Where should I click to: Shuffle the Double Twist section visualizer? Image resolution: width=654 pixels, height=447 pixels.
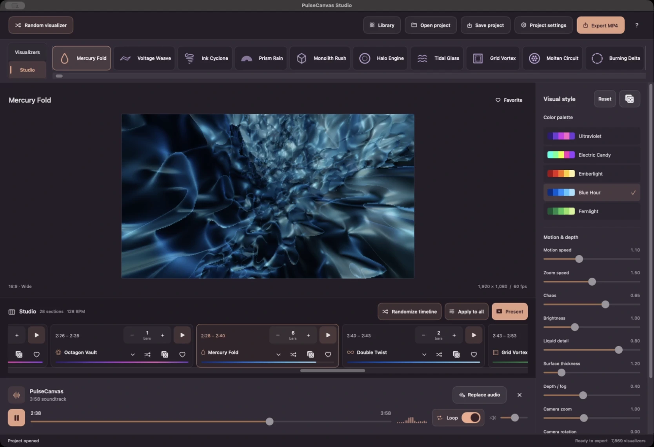[x=439, y=354]
